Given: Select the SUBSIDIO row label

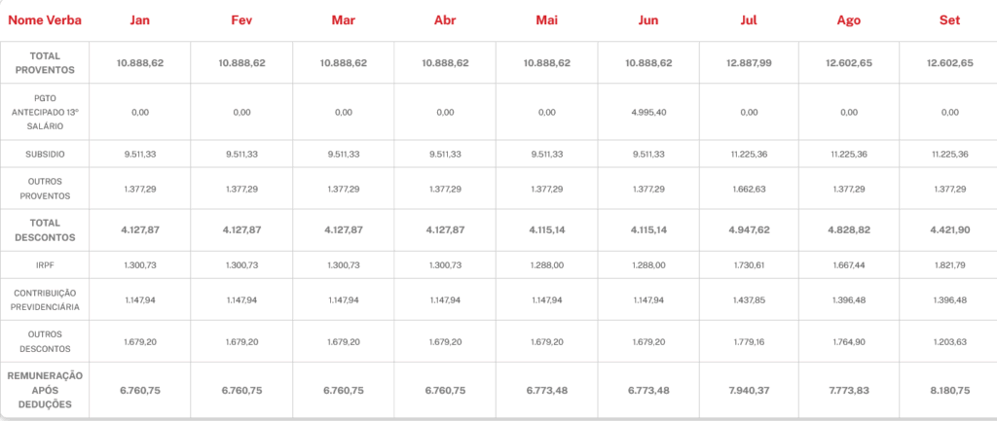Looking at the screenshot, I should click(x=44, y=154).
